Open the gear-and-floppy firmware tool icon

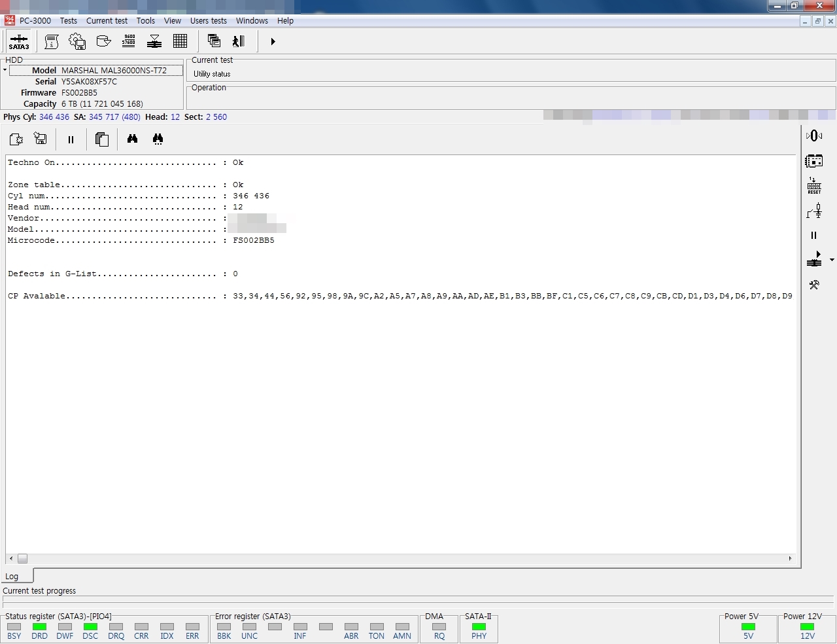pos(77,41)
